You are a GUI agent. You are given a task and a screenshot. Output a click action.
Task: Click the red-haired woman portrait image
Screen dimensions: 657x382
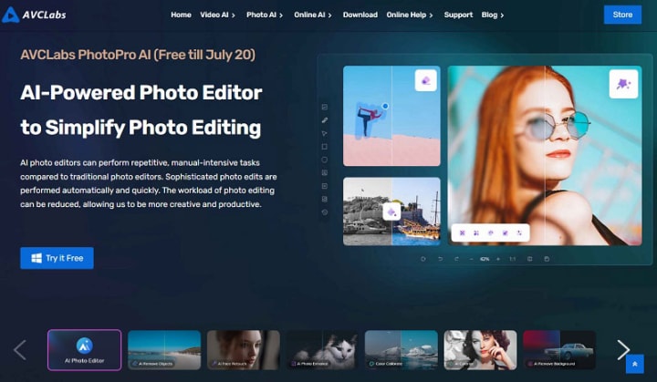(x=545, y=155)
